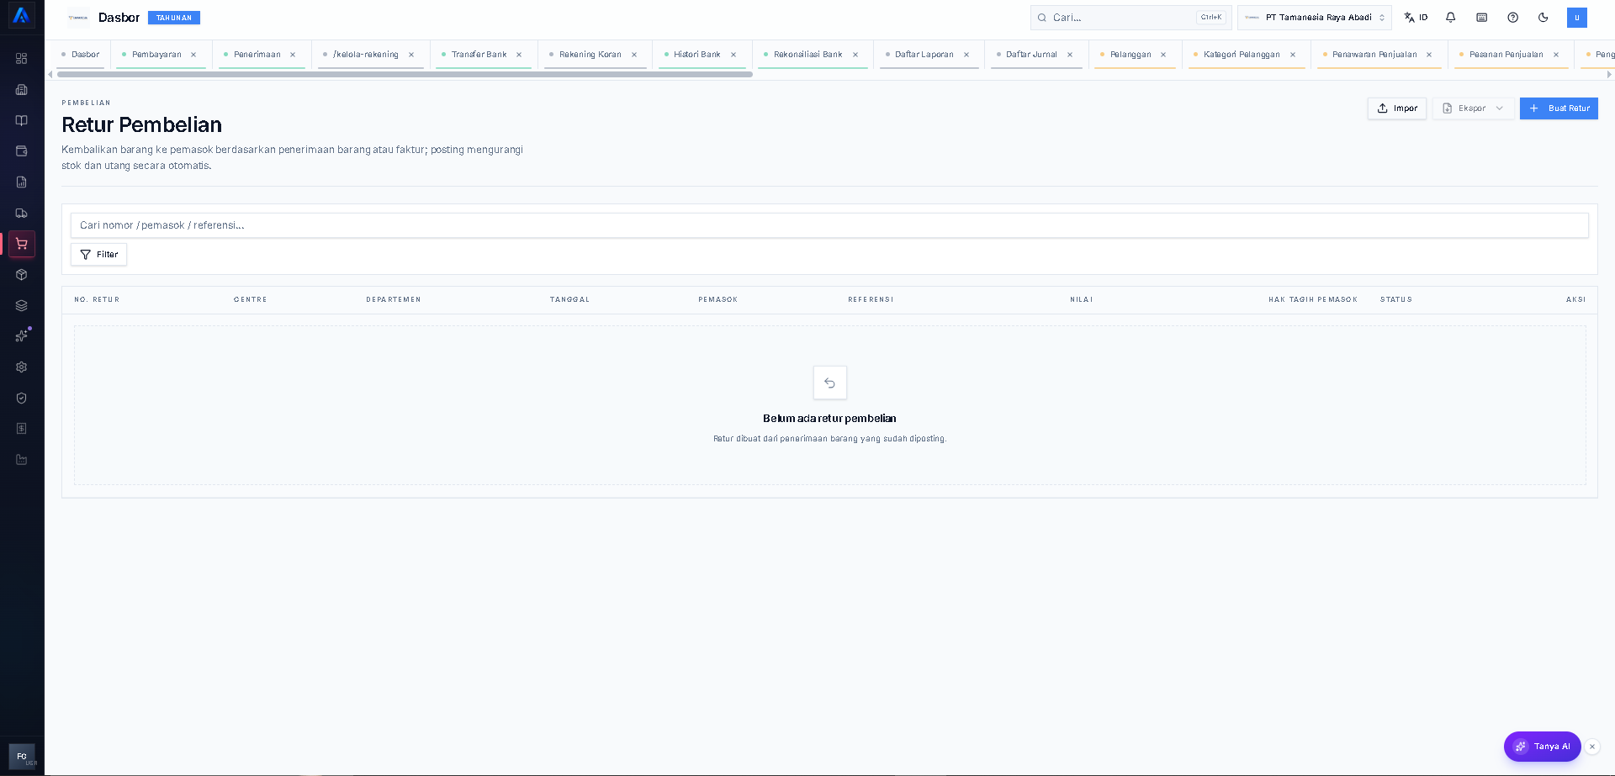This screenshot has height=776, width=1615.
Task: Open the Tanya AI assistant
Action: (x=1543, y=747)
